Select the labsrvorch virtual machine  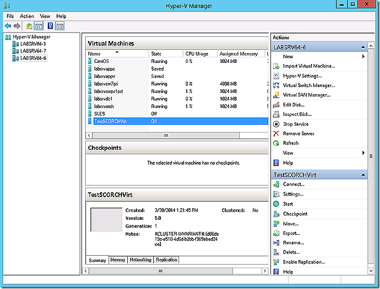178,106
